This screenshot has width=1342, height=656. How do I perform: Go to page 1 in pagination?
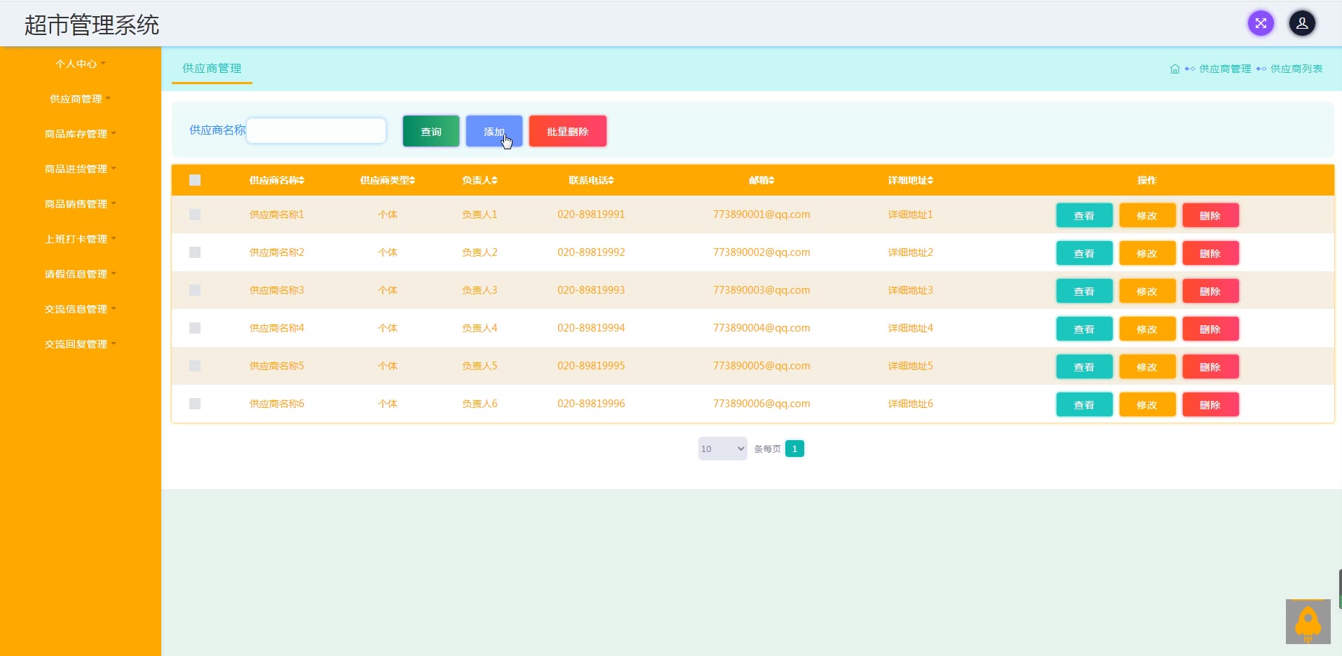(x=794, y=449)
